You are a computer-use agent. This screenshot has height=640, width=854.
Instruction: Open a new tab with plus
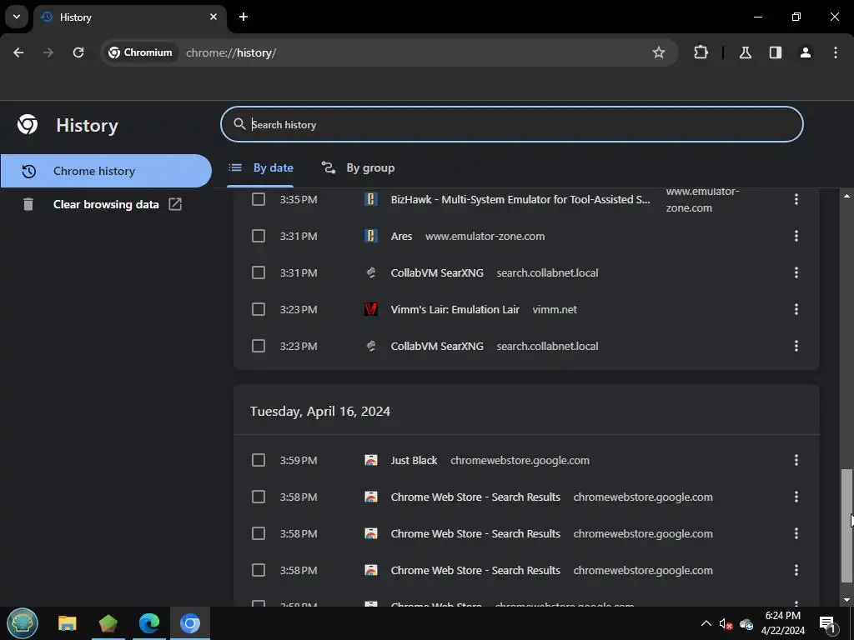244,17
